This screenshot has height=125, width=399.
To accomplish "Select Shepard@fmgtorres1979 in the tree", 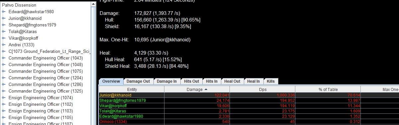I will tap(32, 25).
